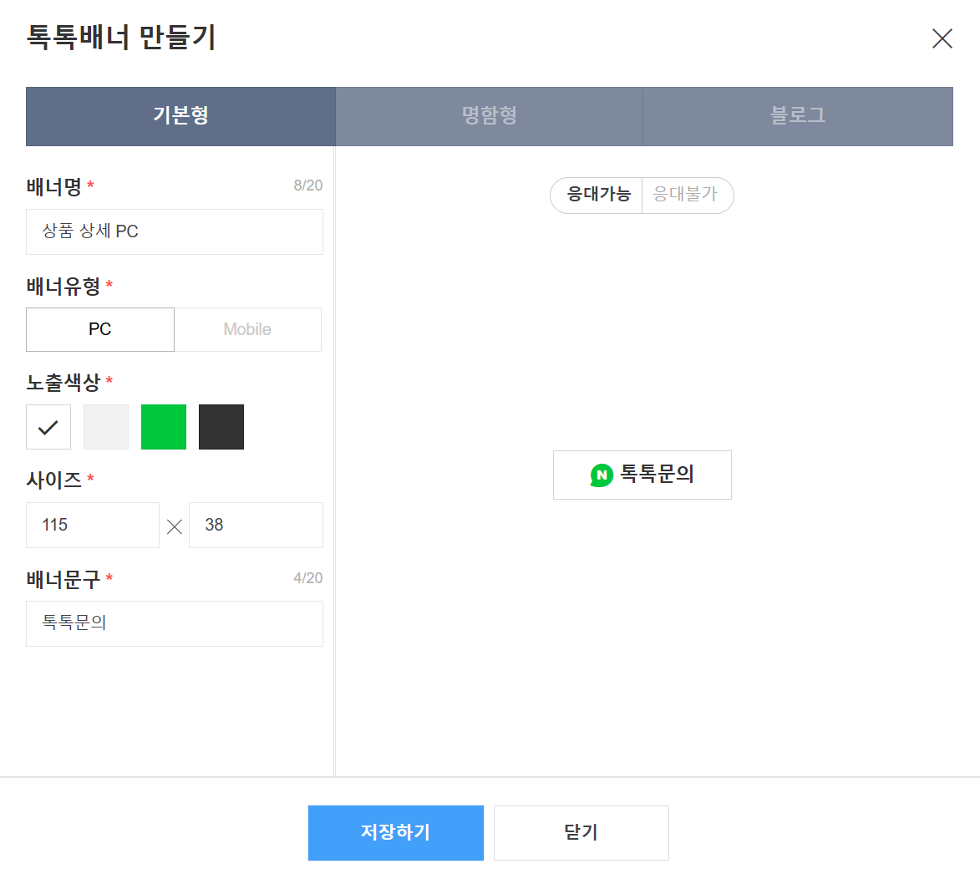980x879 pixels.
Task: Choose the green exposure color swatch
Action: coord(164,427)
